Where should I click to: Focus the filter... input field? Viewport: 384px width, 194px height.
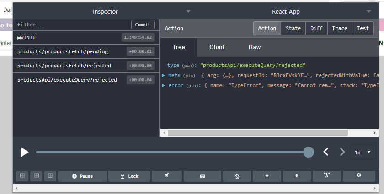point(72,25)
